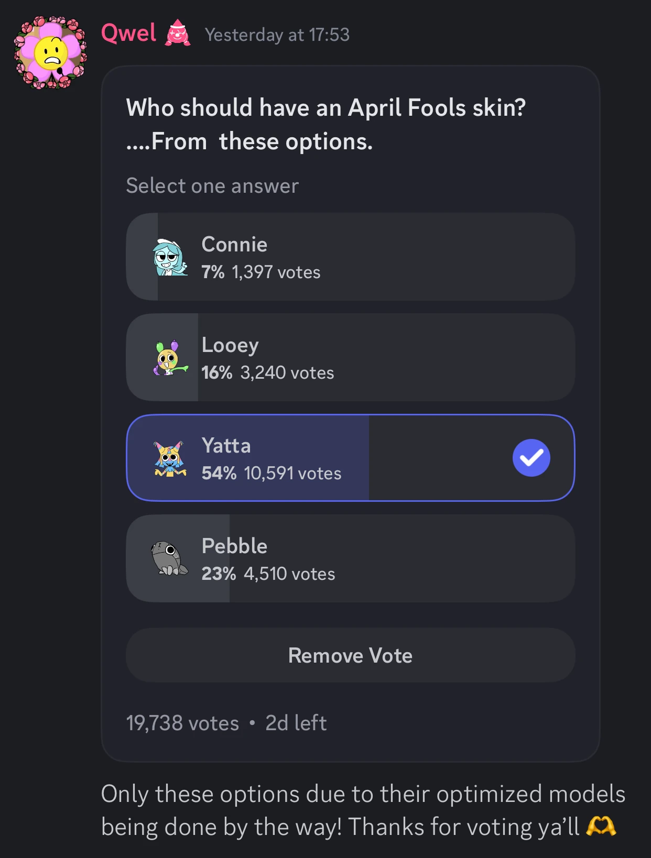Click the poll question title text

(325, 124)
